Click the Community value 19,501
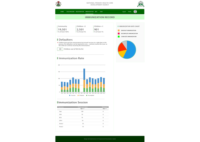 click(62, 29)
